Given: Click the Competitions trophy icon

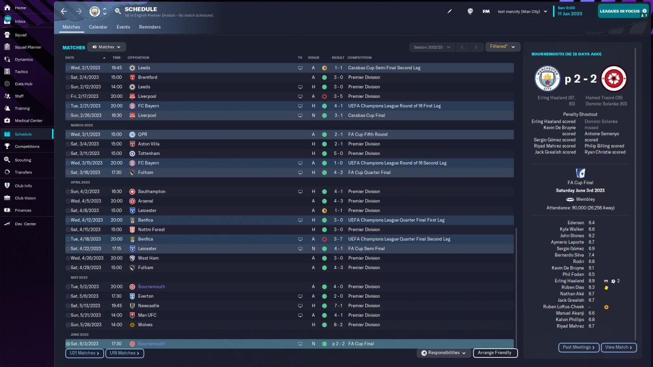Looking at the screenshot, I should click(x=7, y=147).
